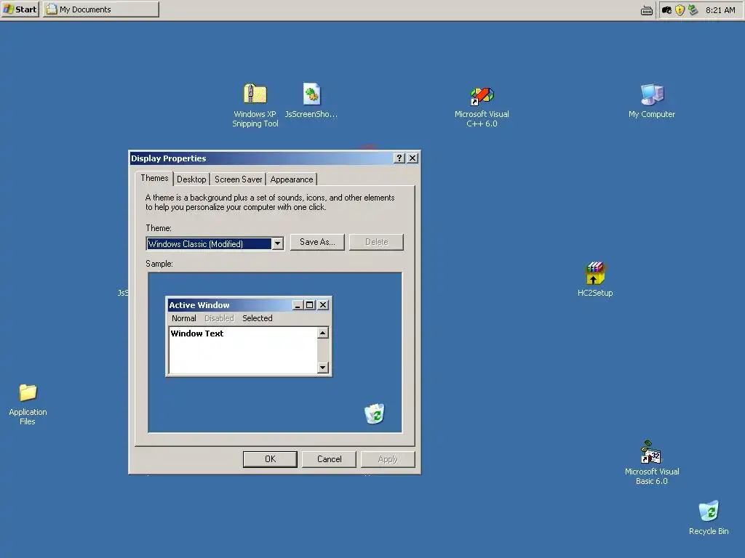Click the Save As... button
745x558 pixels.
[x=317, y=242]
